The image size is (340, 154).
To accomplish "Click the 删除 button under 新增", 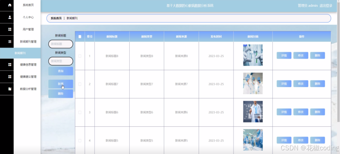I will coord(61,94).
